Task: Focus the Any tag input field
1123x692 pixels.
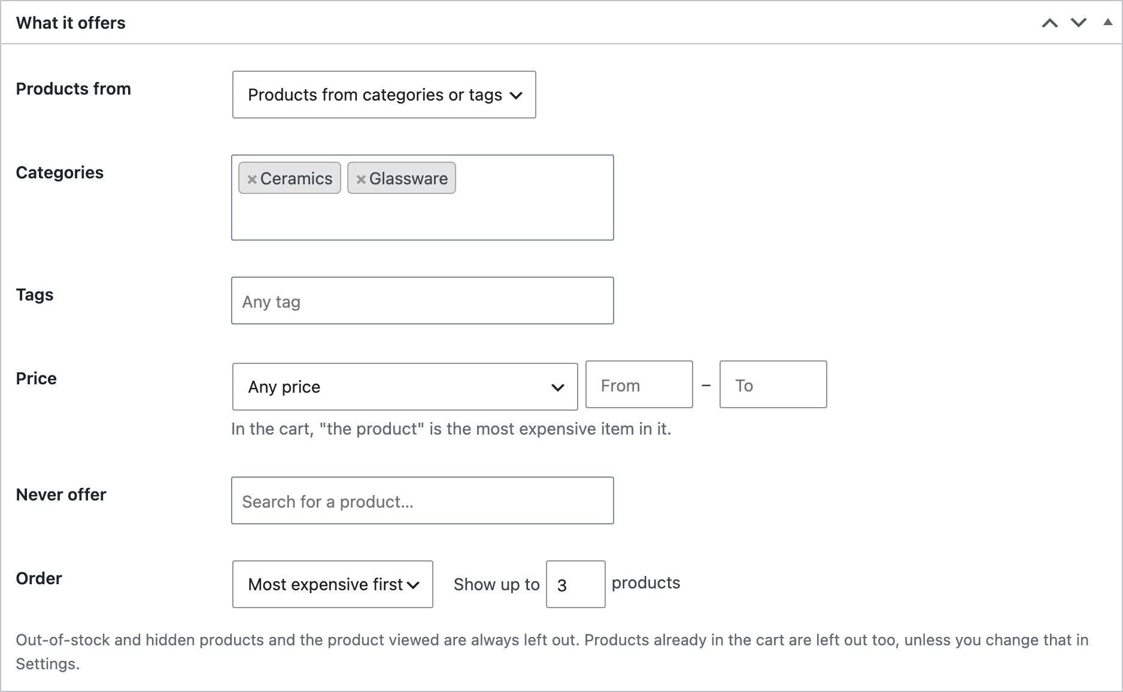Action: pos(423,301)
